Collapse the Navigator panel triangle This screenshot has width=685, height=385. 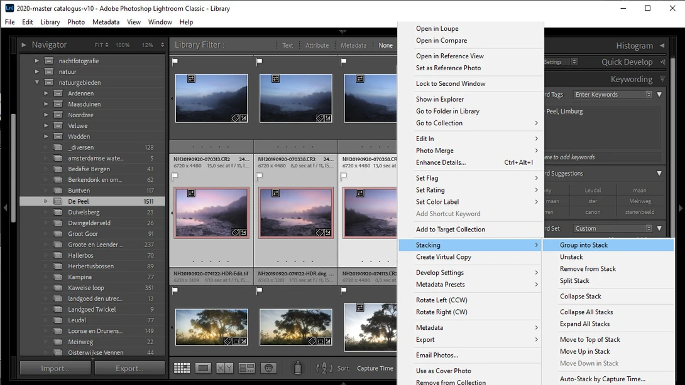pyautogui.click(x=24, y=45)
